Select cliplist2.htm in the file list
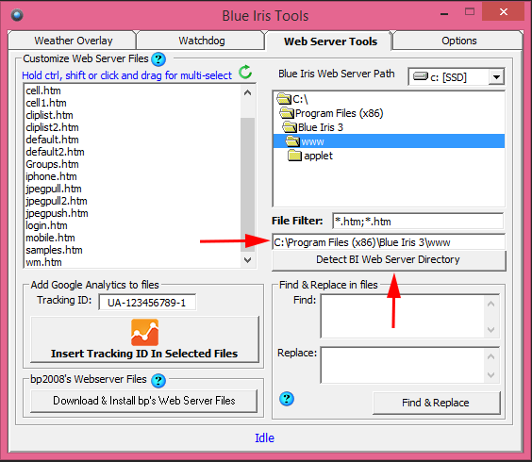 (x=52, y=127)
